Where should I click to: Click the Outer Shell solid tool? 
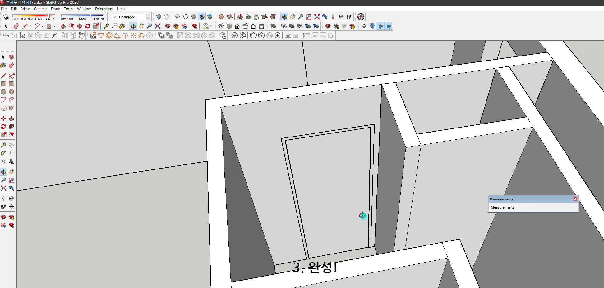coord(273,26)
